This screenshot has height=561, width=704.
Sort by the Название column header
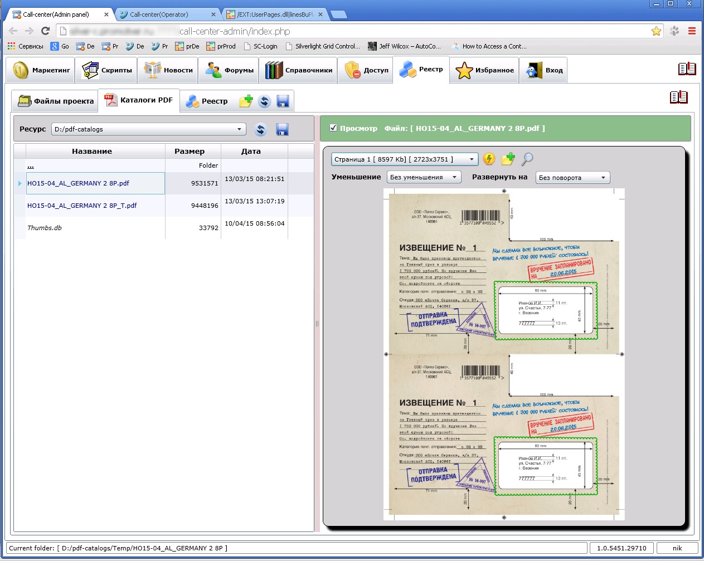(x=95, y=151)
